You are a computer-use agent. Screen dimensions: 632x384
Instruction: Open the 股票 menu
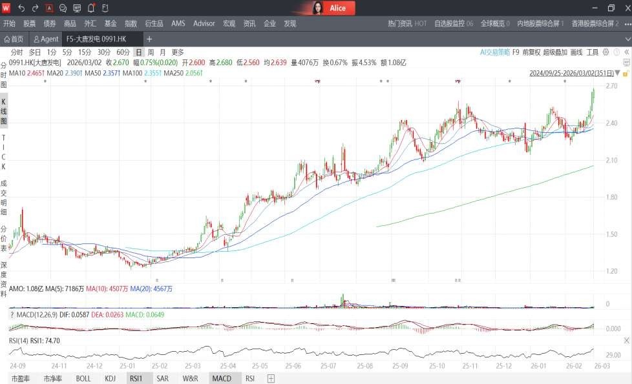point(30,23)
